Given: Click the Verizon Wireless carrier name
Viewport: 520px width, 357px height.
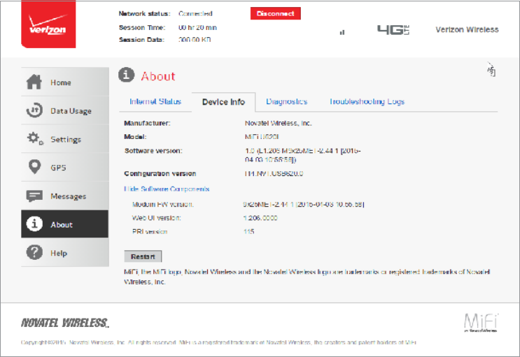Looking at the screenshot, I should click(467, 29).
